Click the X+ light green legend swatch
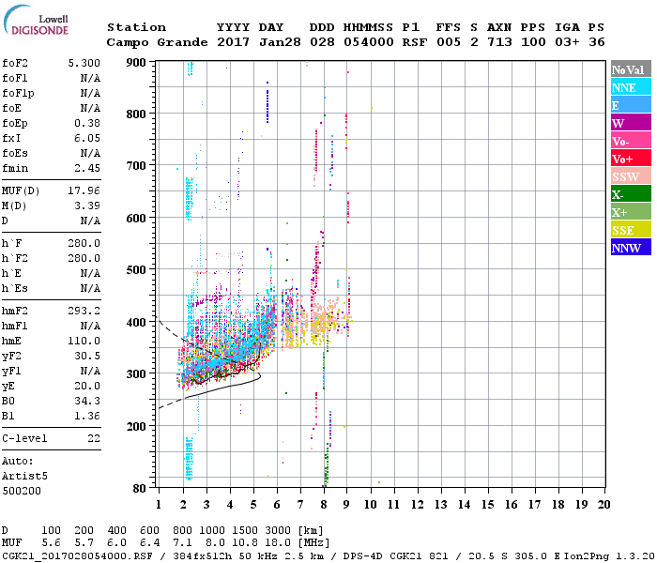 coord(630,212)
